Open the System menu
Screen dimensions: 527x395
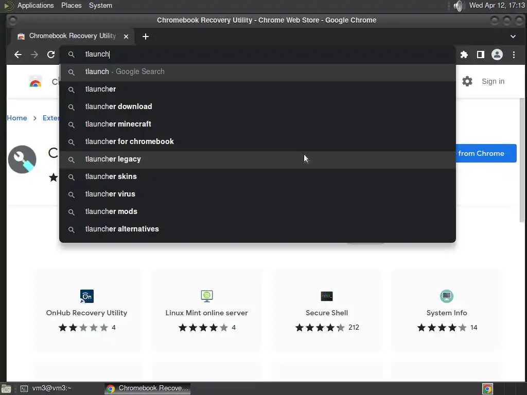coord(100,5)
